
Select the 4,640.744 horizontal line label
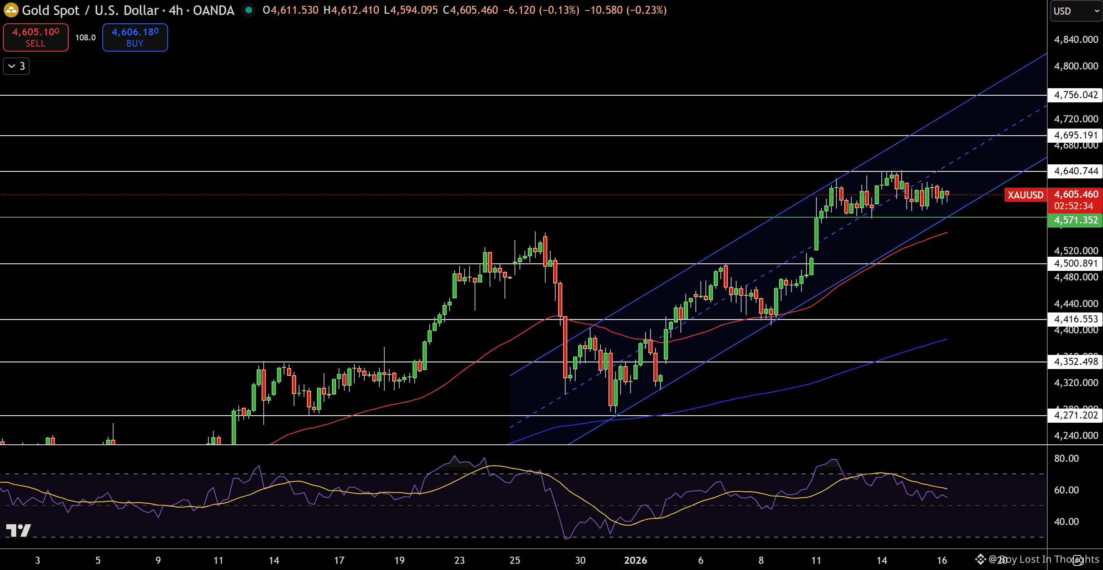[1075, 171]
